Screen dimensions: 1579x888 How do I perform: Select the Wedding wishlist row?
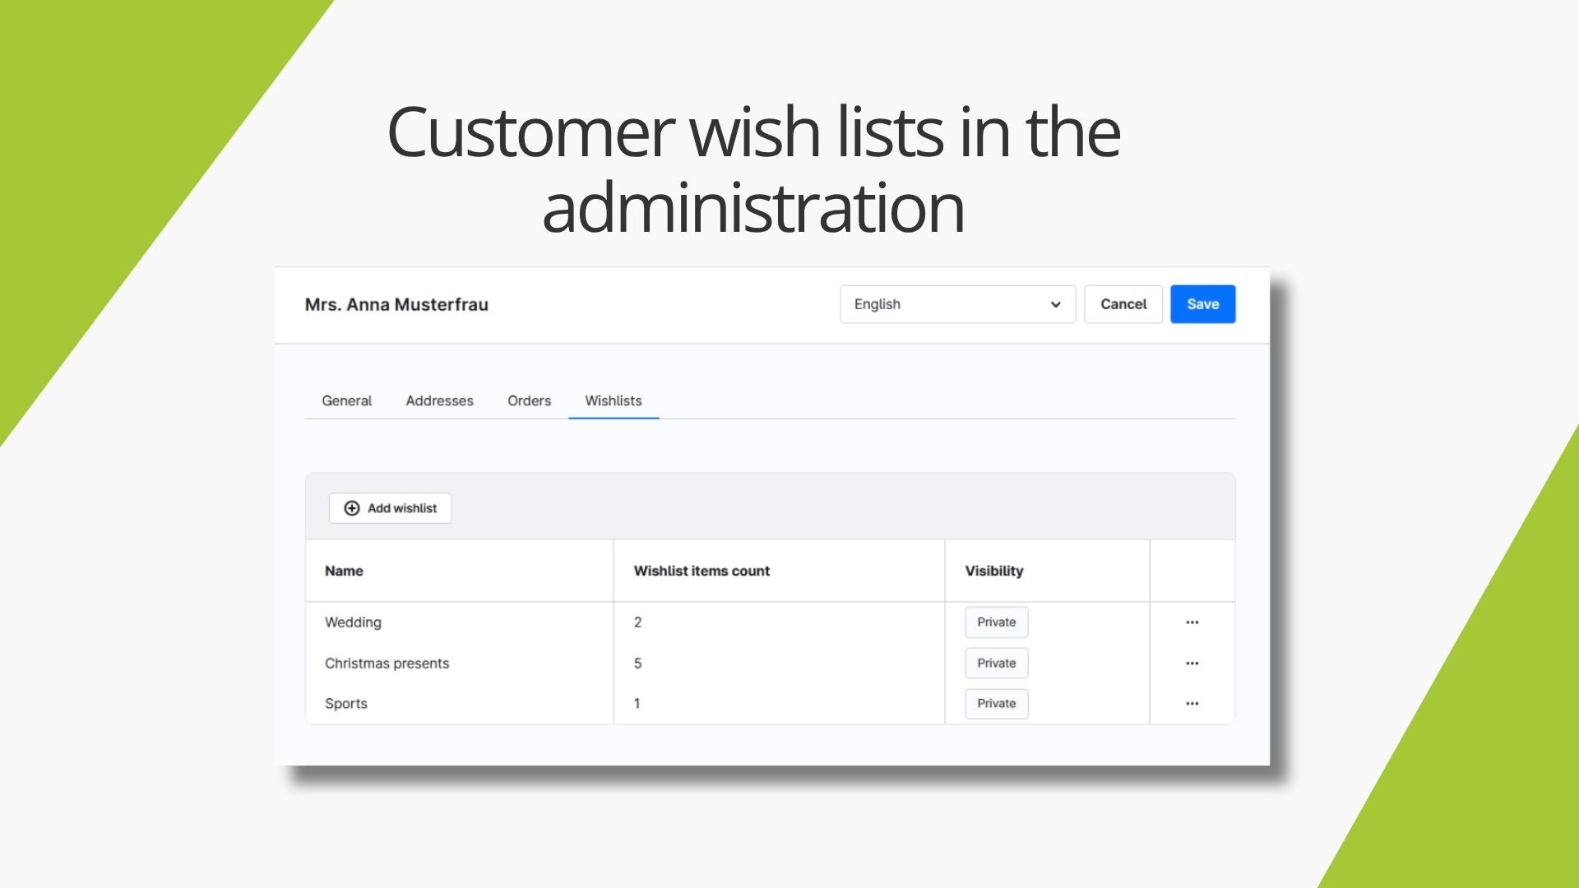(x=770, y=622)
